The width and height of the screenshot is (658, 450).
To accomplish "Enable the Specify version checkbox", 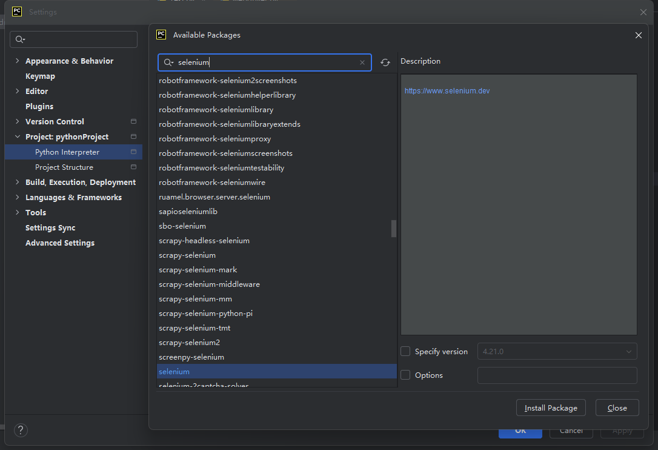I will point(405,351).
